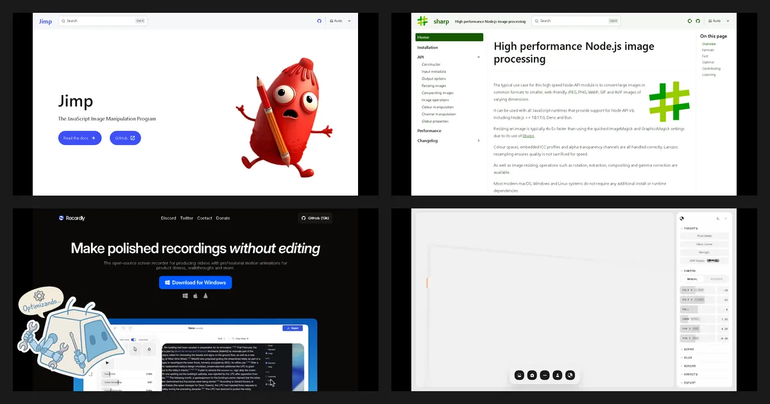Jump to Formats in On this page
Image resolution: width=770 pixels, height=404 pixels.
(x=708, y=50)
